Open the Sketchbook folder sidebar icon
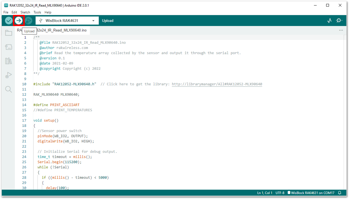This screenshot has height=199, width=349. (9, 33)
